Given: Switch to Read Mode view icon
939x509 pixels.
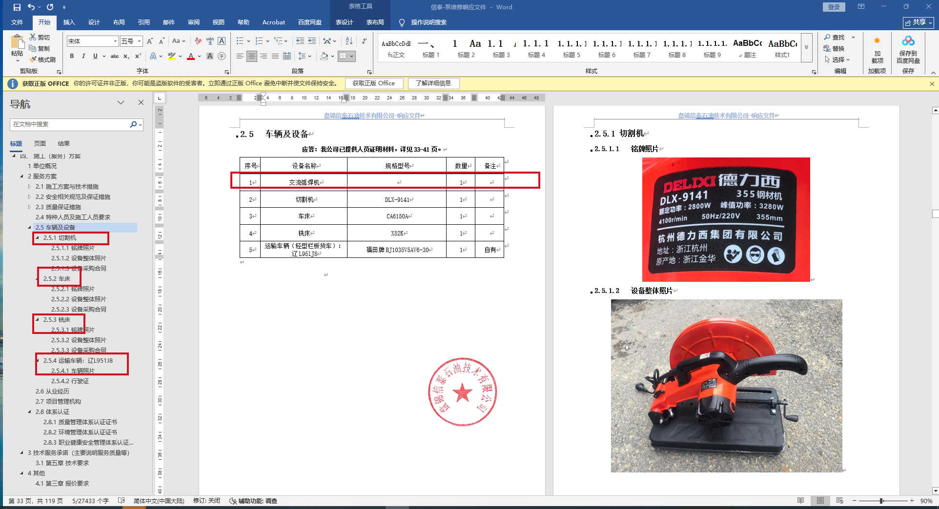Looking at the screenshot, I should point(801,501).
